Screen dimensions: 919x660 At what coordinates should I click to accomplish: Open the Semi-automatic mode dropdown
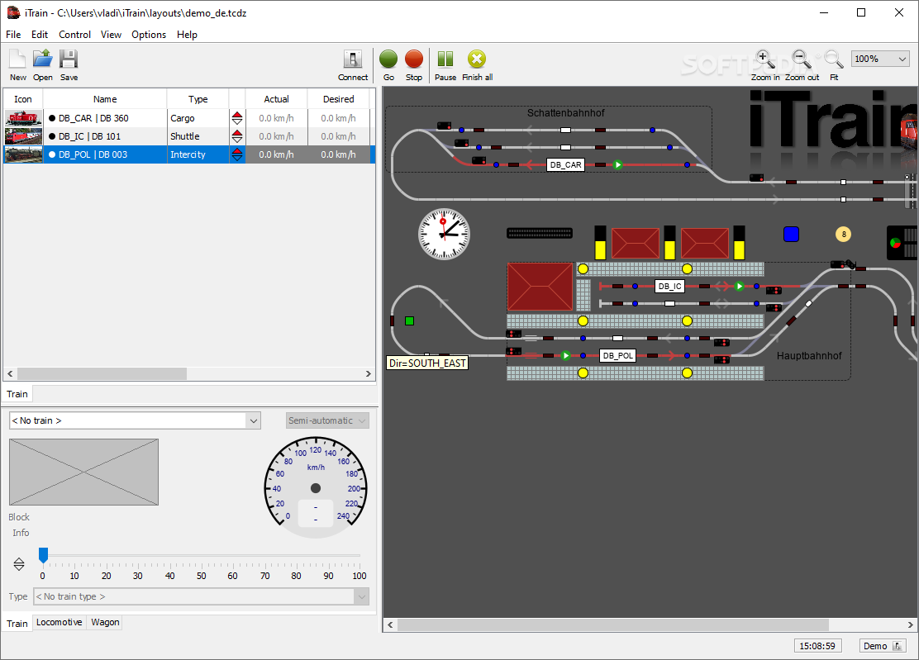click(x=327, y=420)
